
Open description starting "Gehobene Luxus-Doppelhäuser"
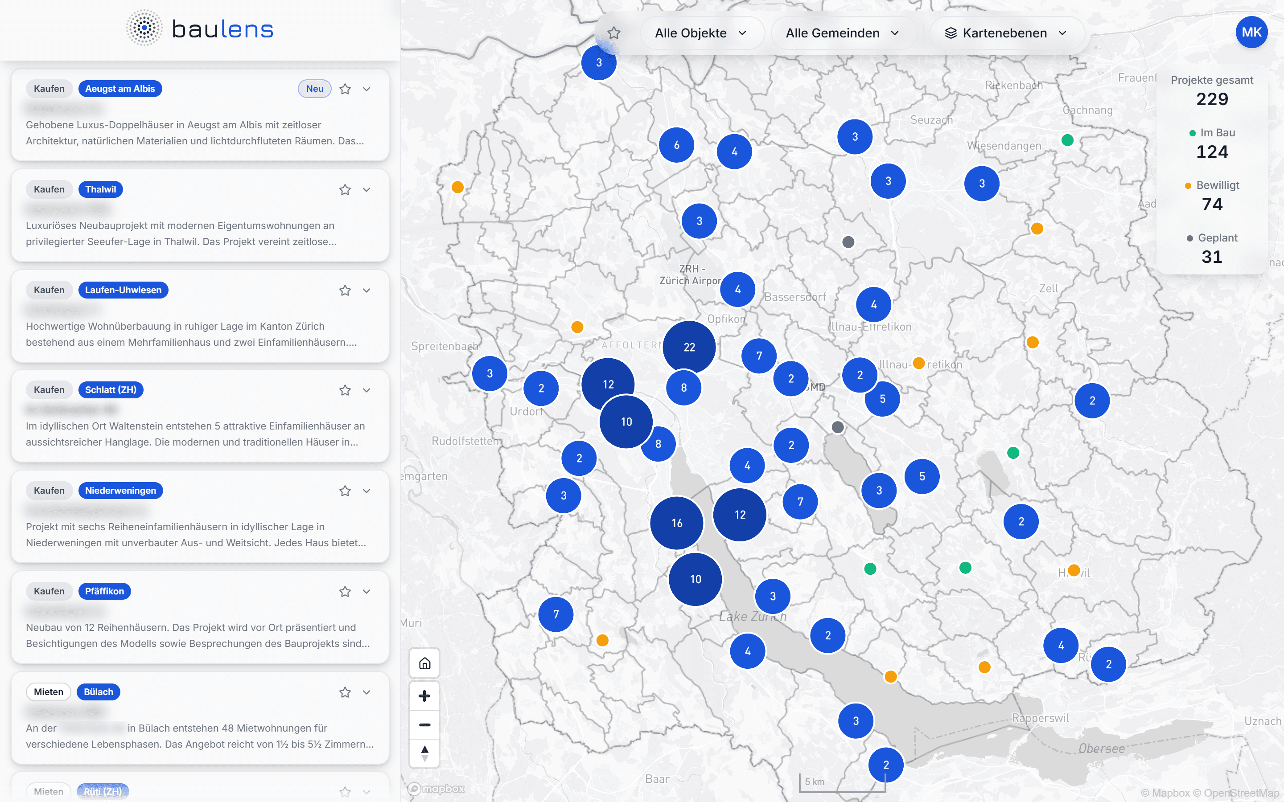coord(195,133)
